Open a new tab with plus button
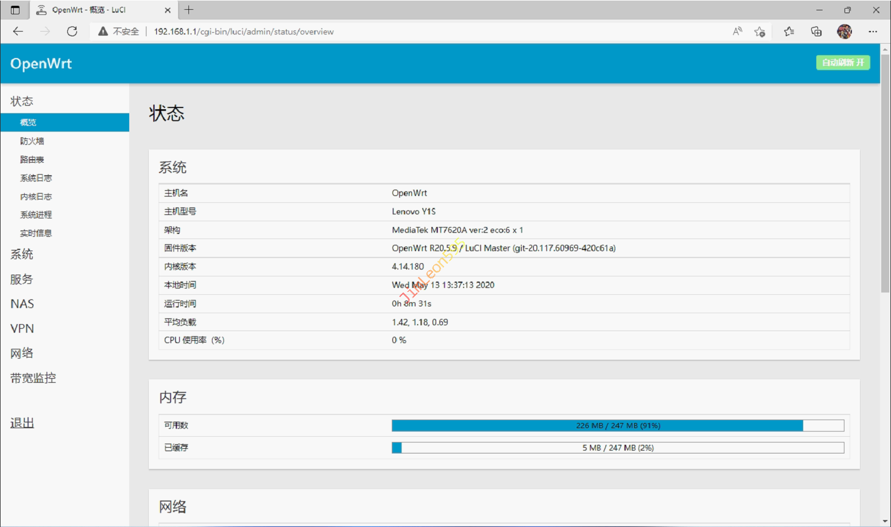This screenshot has width=891, height=527. pos(188,10)
